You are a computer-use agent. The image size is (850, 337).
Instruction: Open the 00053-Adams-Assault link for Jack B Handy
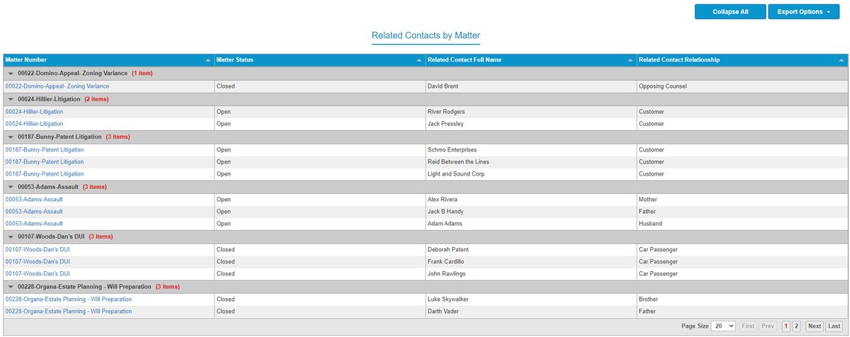tap(34, 212)
